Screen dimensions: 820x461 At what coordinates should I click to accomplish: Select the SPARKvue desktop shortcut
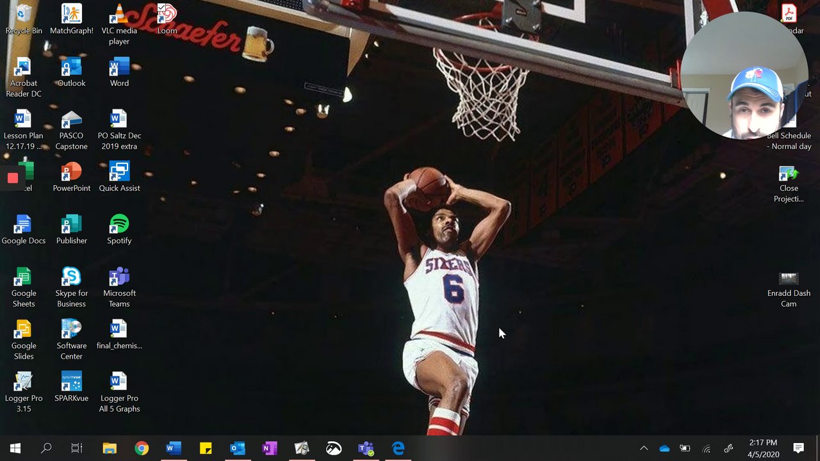click(71, 387)
